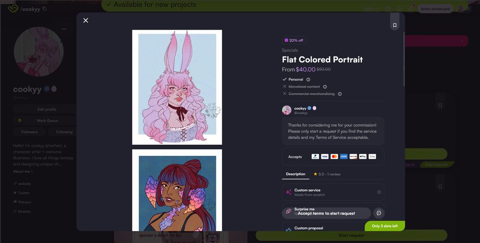Open info icon on the Custom service row
Viewport: 480px width, 243px height.
(x=379, y=192)
